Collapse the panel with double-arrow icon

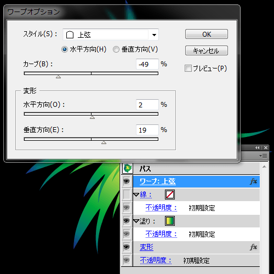point(258,147)
